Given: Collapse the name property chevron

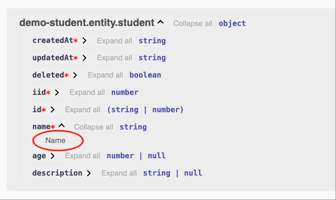Looking at the screenshot, I should [62, 126].
